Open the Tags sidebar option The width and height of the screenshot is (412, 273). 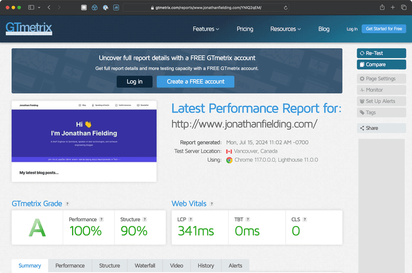point(381,112)
